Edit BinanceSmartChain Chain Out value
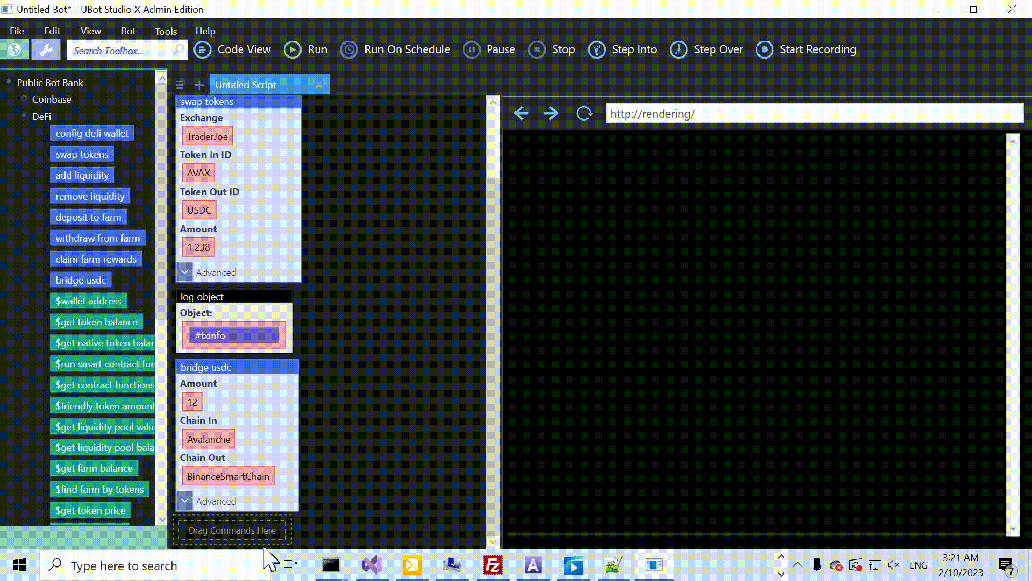 [x=228, y=476]
